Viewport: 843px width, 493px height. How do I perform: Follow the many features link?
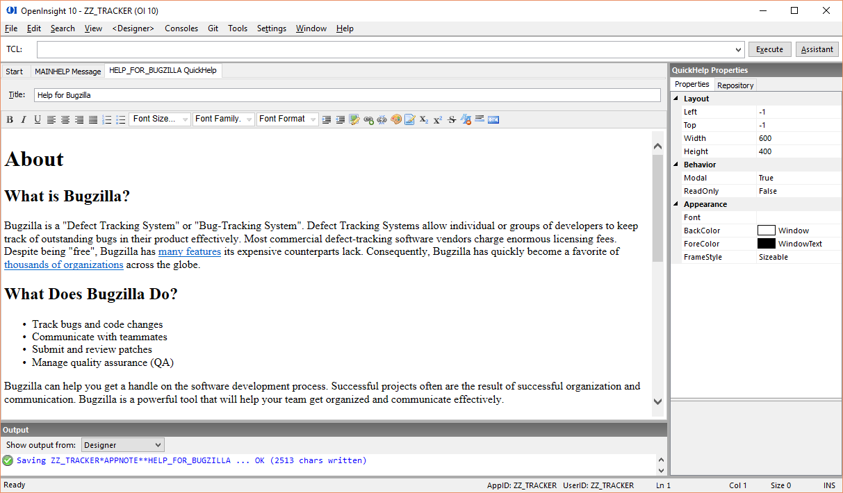190,252
